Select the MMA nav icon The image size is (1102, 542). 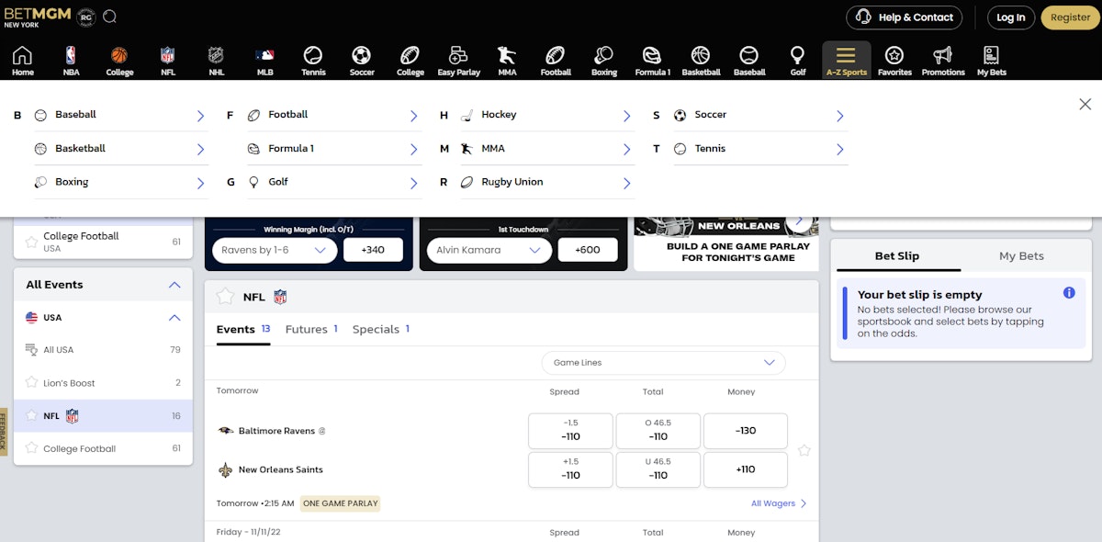pyautogui.click(x=507, y=61)
